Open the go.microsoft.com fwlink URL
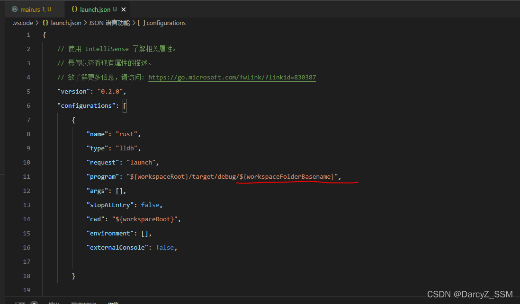The image size is (520, 304). [232, 77]
